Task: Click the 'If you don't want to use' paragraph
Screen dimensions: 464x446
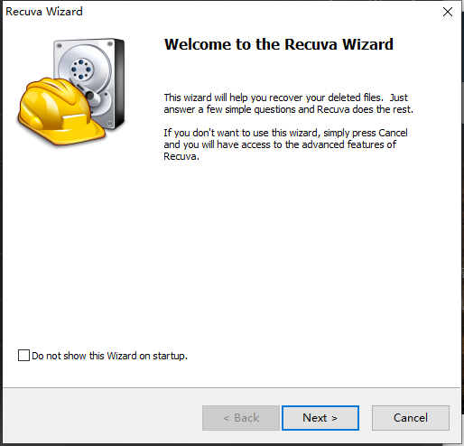Action: (x=285, y=144)
